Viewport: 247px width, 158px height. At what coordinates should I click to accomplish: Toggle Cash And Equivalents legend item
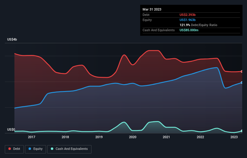click(x=69, y=149)
